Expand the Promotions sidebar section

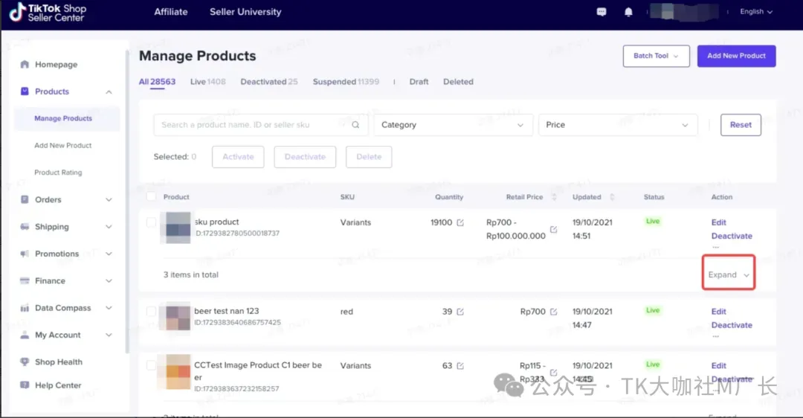click(x=109, y=254)
